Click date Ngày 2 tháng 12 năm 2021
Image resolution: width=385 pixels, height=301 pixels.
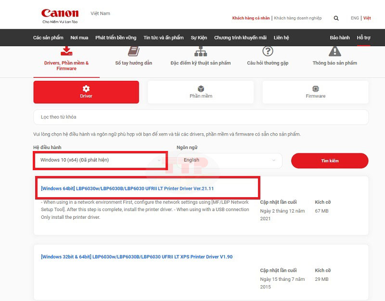[282, 214]
